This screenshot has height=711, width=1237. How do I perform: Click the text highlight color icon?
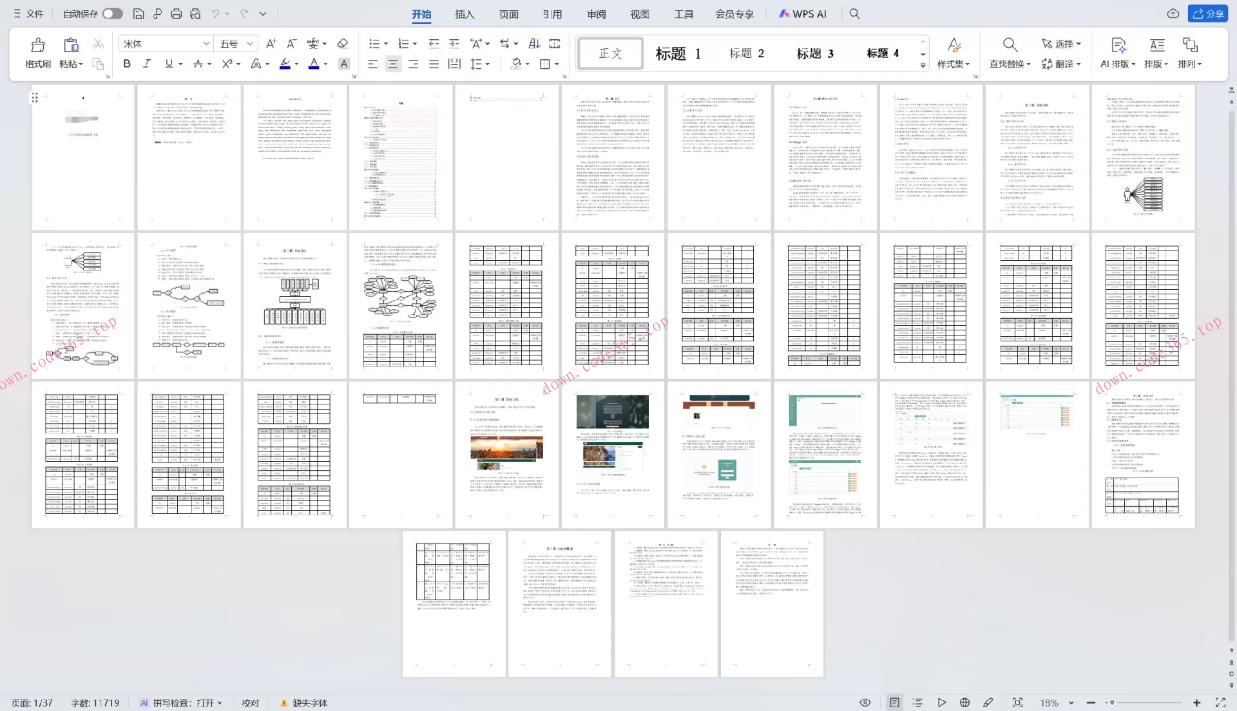285,63
